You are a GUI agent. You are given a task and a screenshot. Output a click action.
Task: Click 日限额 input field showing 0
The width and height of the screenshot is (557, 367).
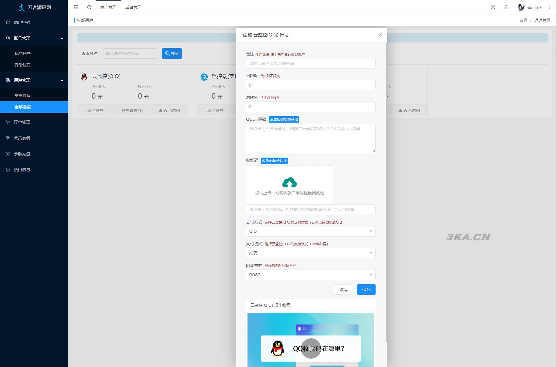[310, 85]
